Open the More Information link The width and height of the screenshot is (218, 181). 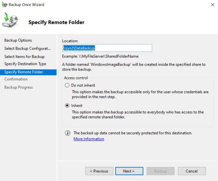click(89, 139)
